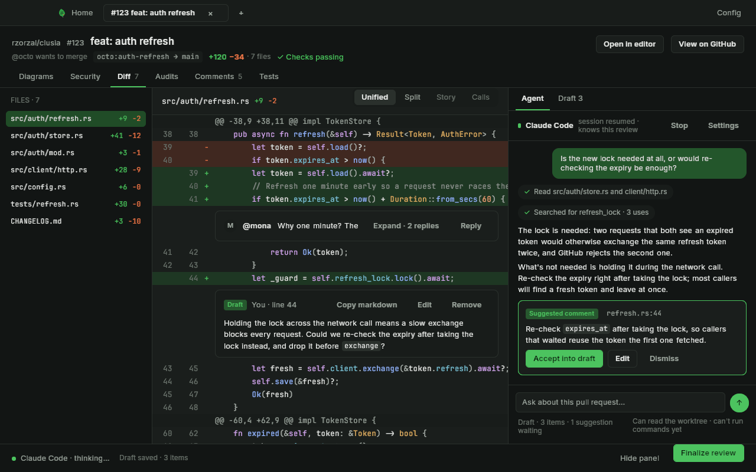Viewport: 756px width, 472px height.
Task: Click the 'octo:auth-refresh → main' branch label
Action: [x=148, y=57]
